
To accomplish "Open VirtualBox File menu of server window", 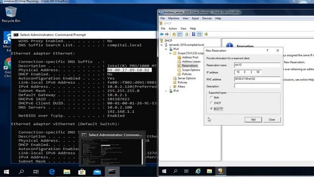I will point(162,18).
